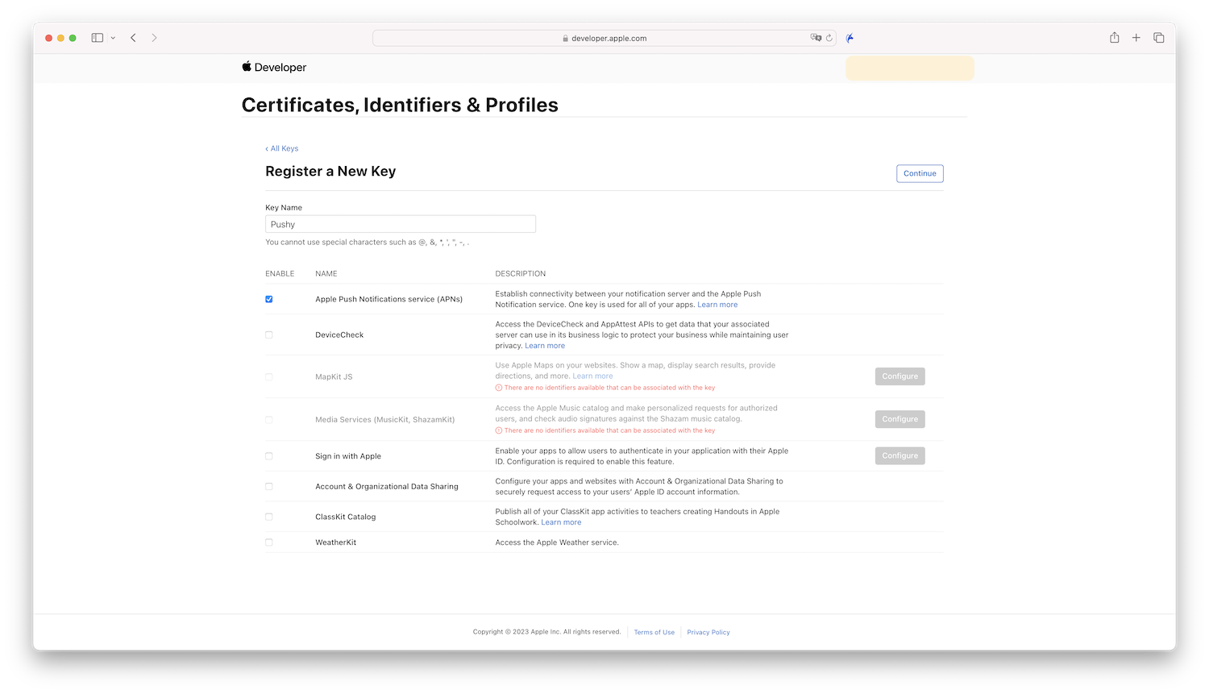Open Learn more link for APNs
This screenshot has height=694, width=1209.
point(717,305)
